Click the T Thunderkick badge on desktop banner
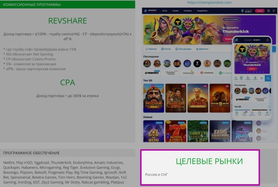The image size is (278, 187). pos(178,22)
